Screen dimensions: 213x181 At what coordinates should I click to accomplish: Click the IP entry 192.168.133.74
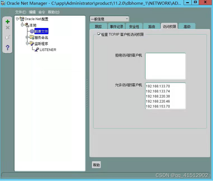(x=158, y=91)
